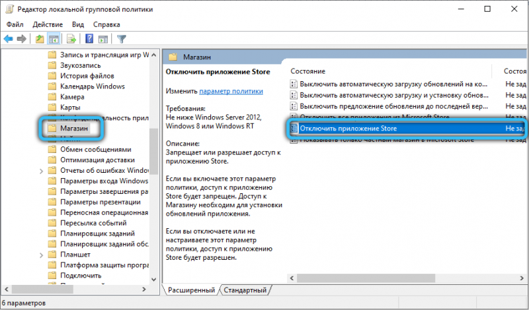Screen dimensions: 529x310
Task: Click the policy icon beside Выключить предложение обновления
Action: point(294,106)
